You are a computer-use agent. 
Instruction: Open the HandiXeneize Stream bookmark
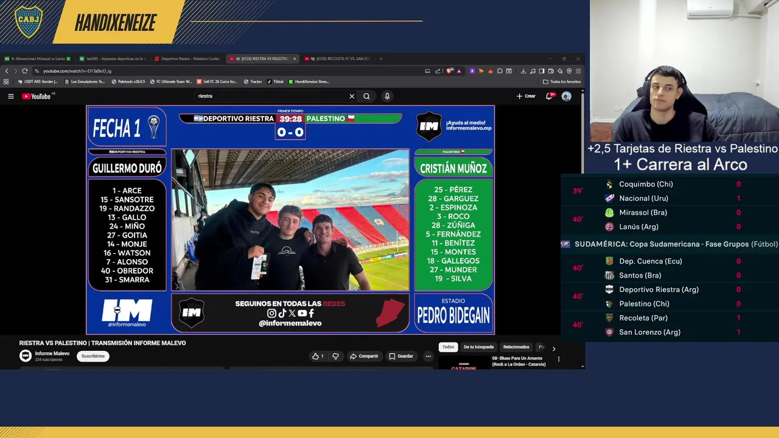(309, 82)
